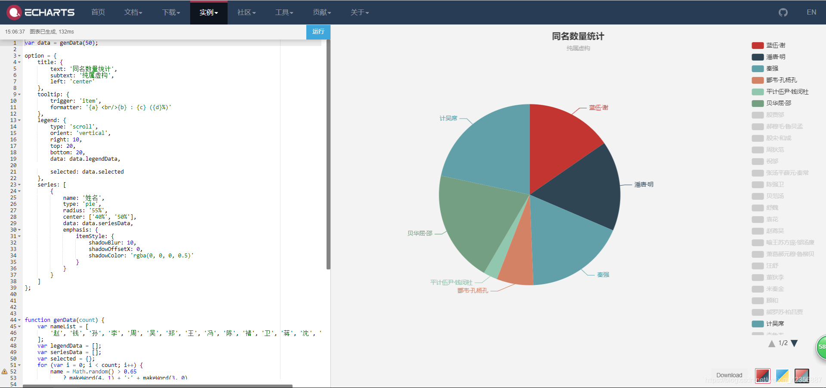
Task: Toggle legend item 蓝伍·谢
Action: click(x=768, y=46)
